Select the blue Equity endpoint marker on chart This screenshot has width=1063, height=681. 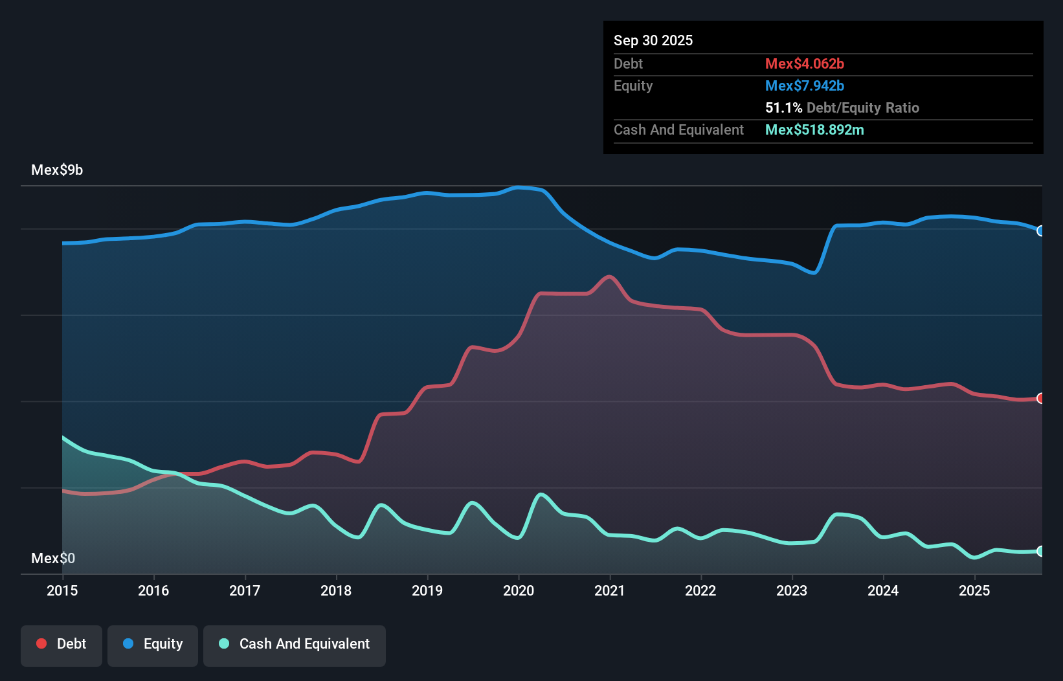click(1040, 231)
